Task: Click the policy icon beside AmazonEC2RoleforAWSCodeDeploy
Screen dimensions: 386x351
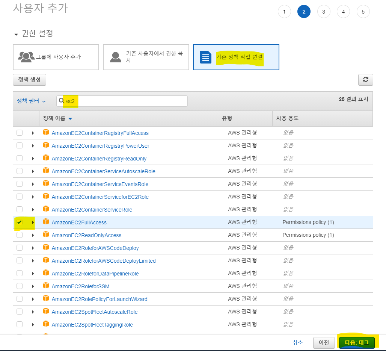Action: tap(46, 248)
